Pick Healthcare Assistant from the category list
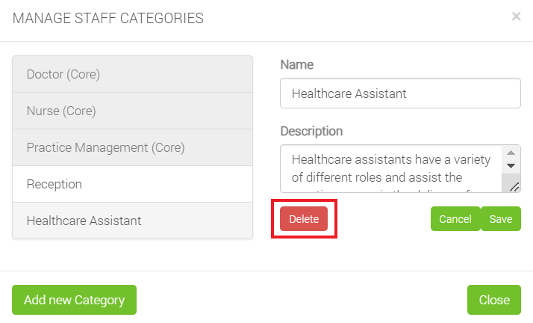The image size is (533, 323). 132,221
